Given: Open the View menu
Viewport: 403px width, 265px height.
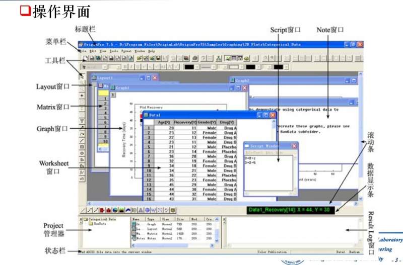Looking at the screenshot, I should pyautogui.click(x=103, y=51).
